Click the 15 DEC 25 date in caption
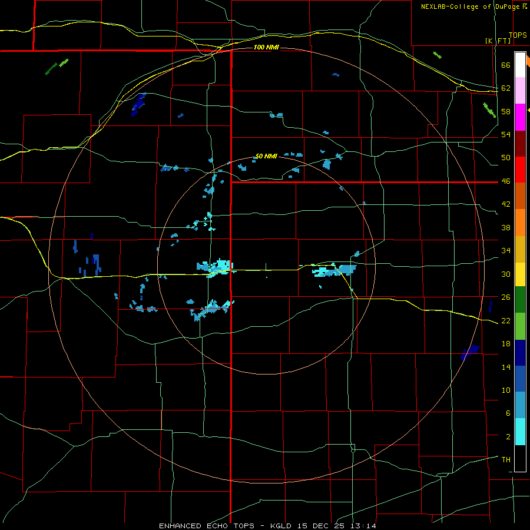 tap(322, 526)
